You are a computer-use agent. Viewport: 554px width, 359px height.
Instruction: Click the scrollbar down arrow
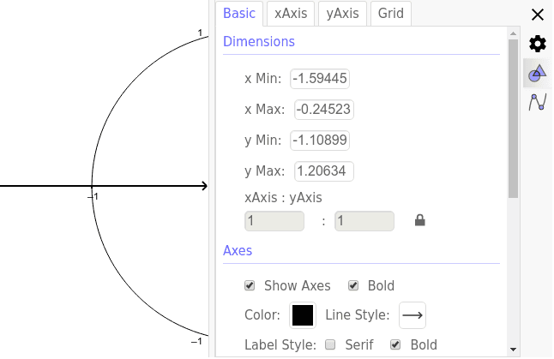513,350
